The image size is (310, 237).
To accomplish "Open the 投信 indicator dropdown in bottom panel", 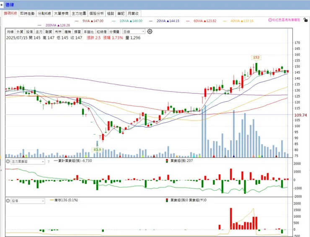I will (x=28, y=201).
